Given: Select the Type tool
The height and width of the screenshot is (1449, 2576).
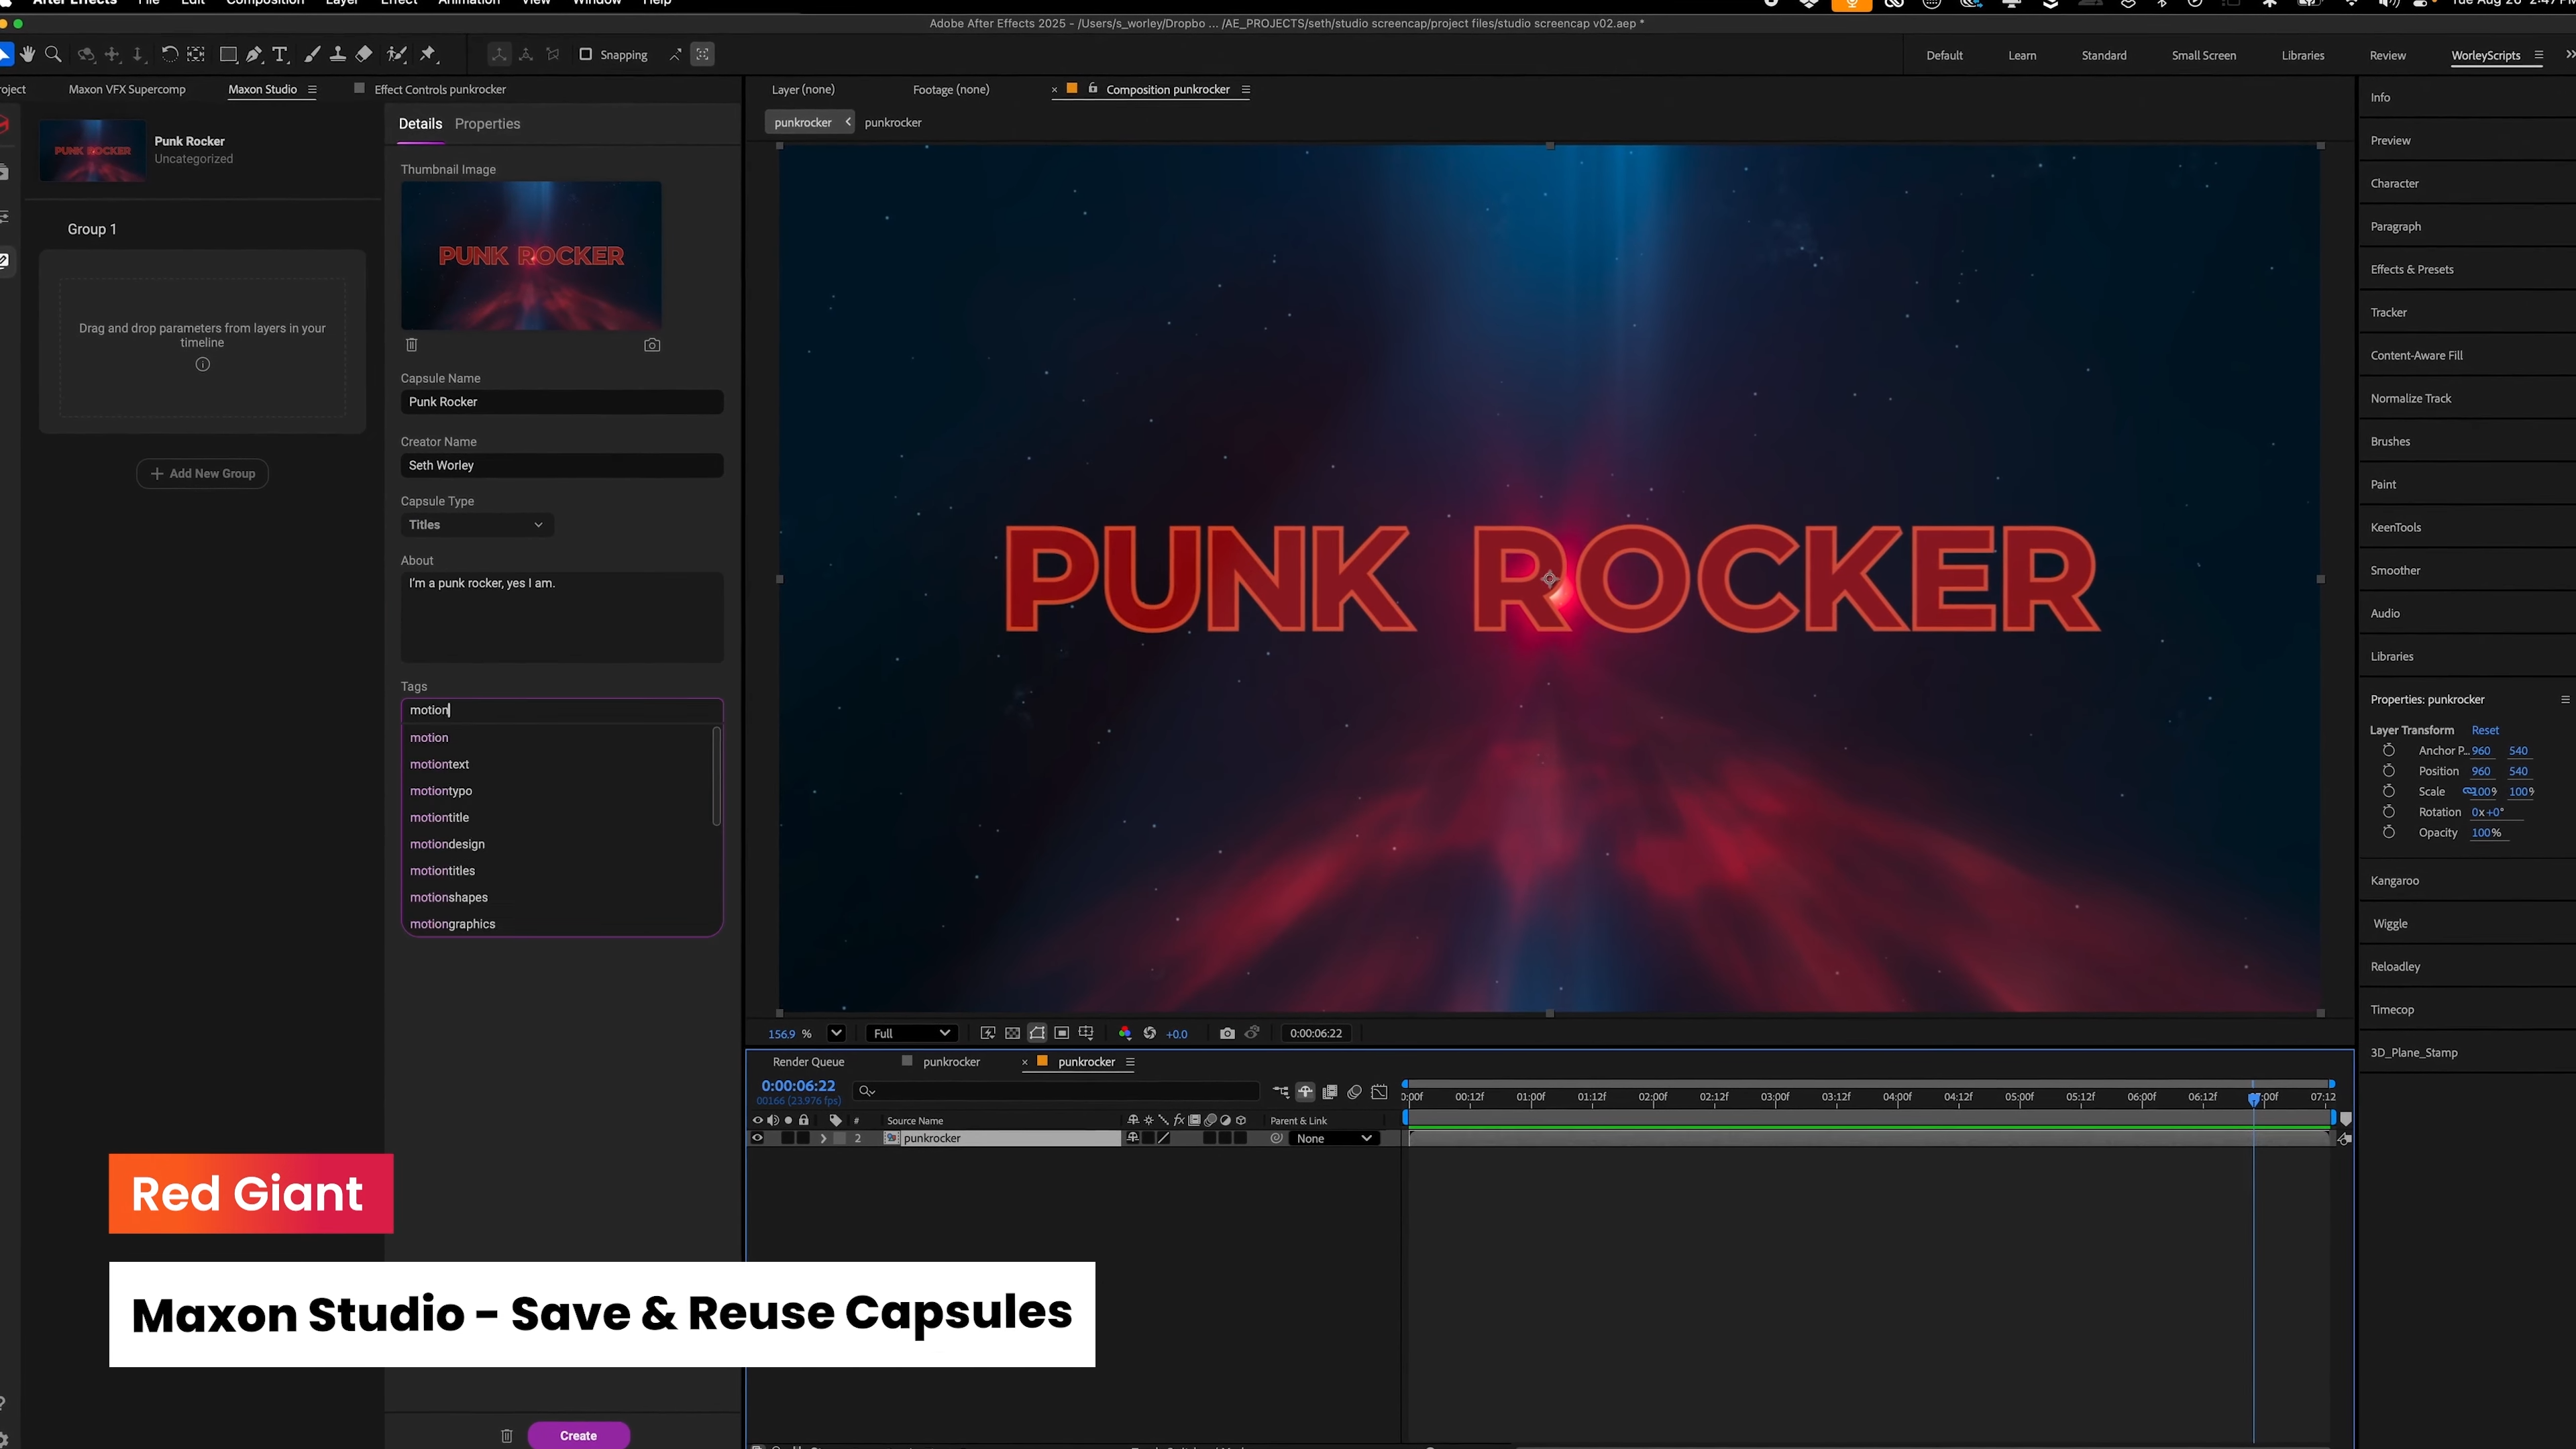Looking at the screenshot, I should pyautogui.click(x=280, y=54).
